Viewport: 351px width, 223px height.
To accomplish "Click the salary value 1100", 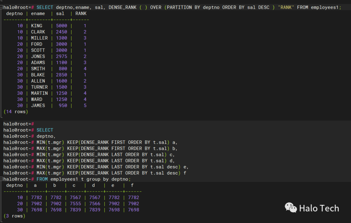I will click(61, 63).
